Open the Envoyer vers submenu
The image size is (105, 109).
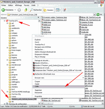[x=58, y=78]
